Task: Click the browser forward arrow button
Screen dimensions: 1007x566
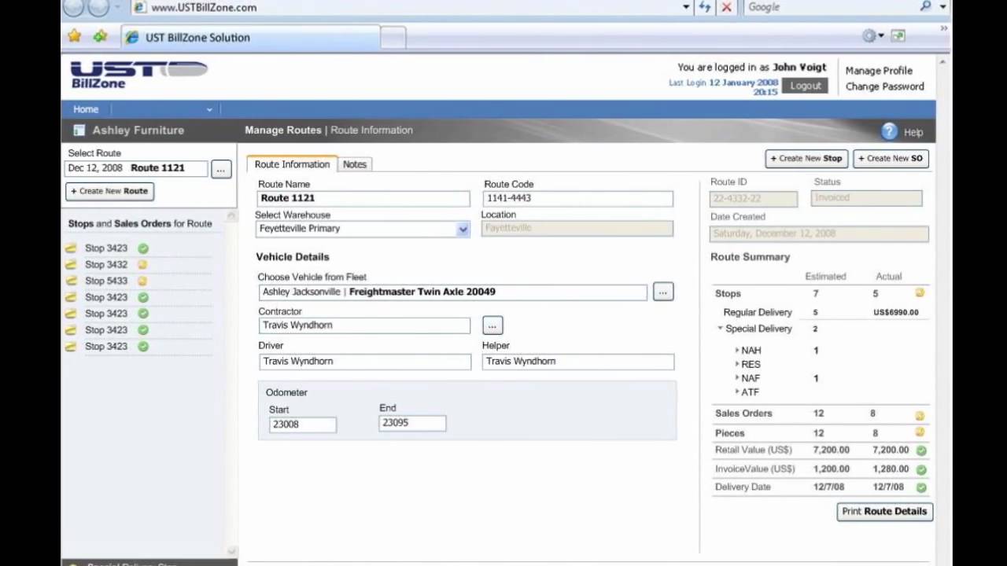Action: [98, 8]
